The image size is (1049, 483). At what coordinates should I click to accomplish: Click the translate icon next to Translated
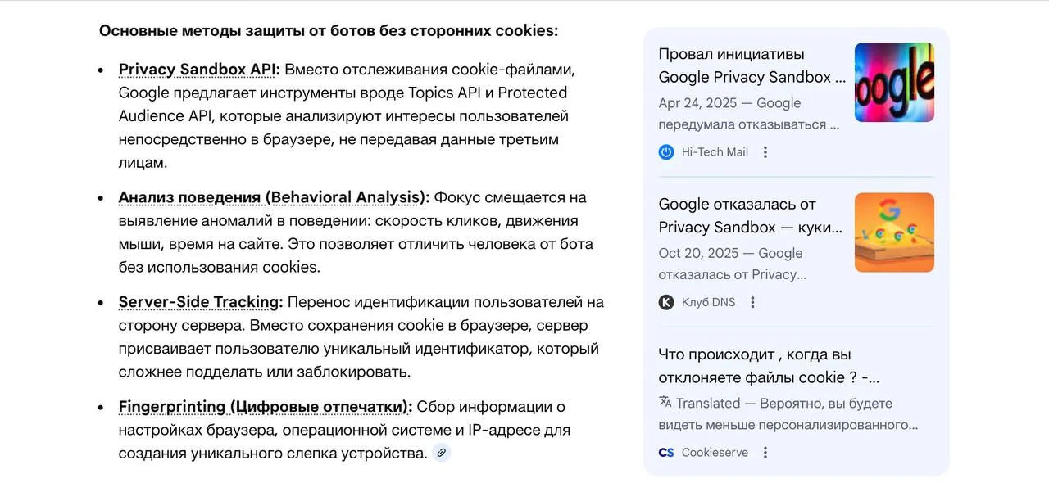click(665, 403)
